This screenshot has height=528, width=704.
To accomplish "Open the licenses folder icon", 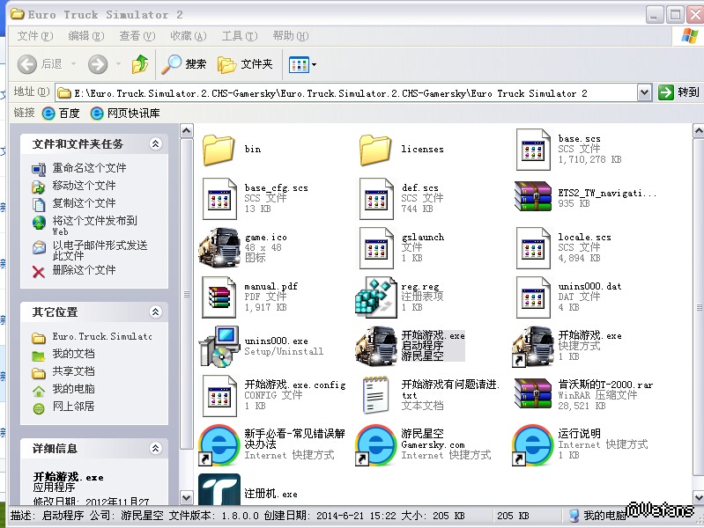I will tap(375, 150).
